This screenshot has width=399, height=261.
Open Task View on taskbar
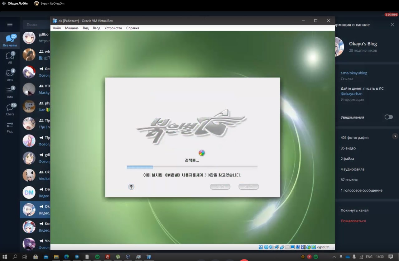(x=25, y=257)
